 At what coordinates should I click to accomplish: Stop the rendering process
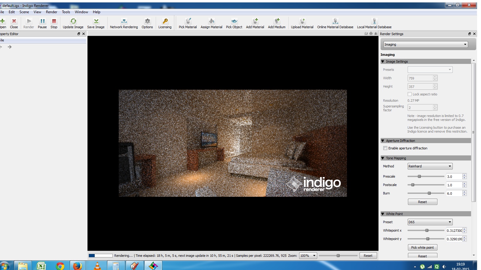[x=54, y=23]
